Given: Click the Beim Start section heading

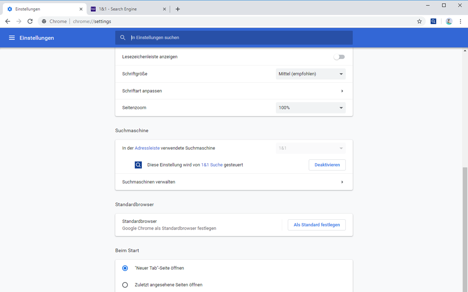Looking at the screenshot, I should tap(127, 251).
